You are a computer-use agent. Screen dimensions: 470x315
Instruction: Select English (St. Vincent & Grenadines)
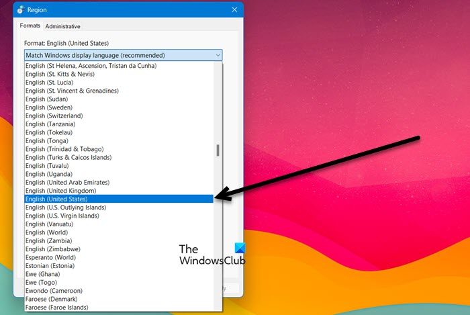[x=119, y=91]
